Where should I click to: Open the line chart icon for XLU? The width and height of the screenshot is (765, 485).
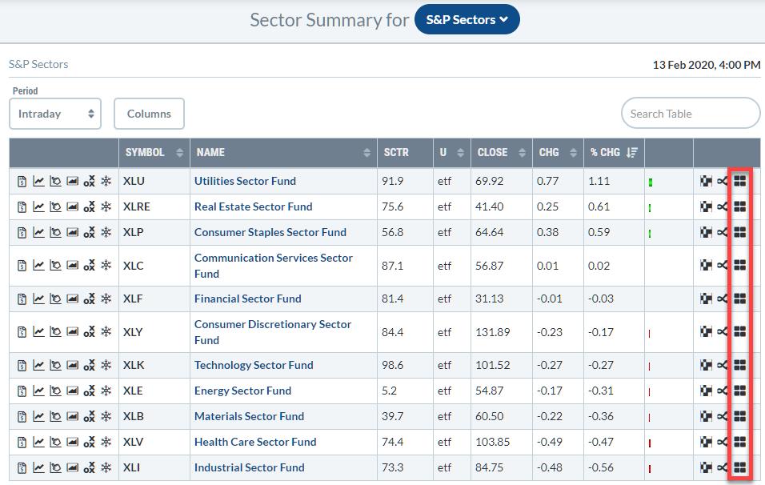tap(38, 182)
